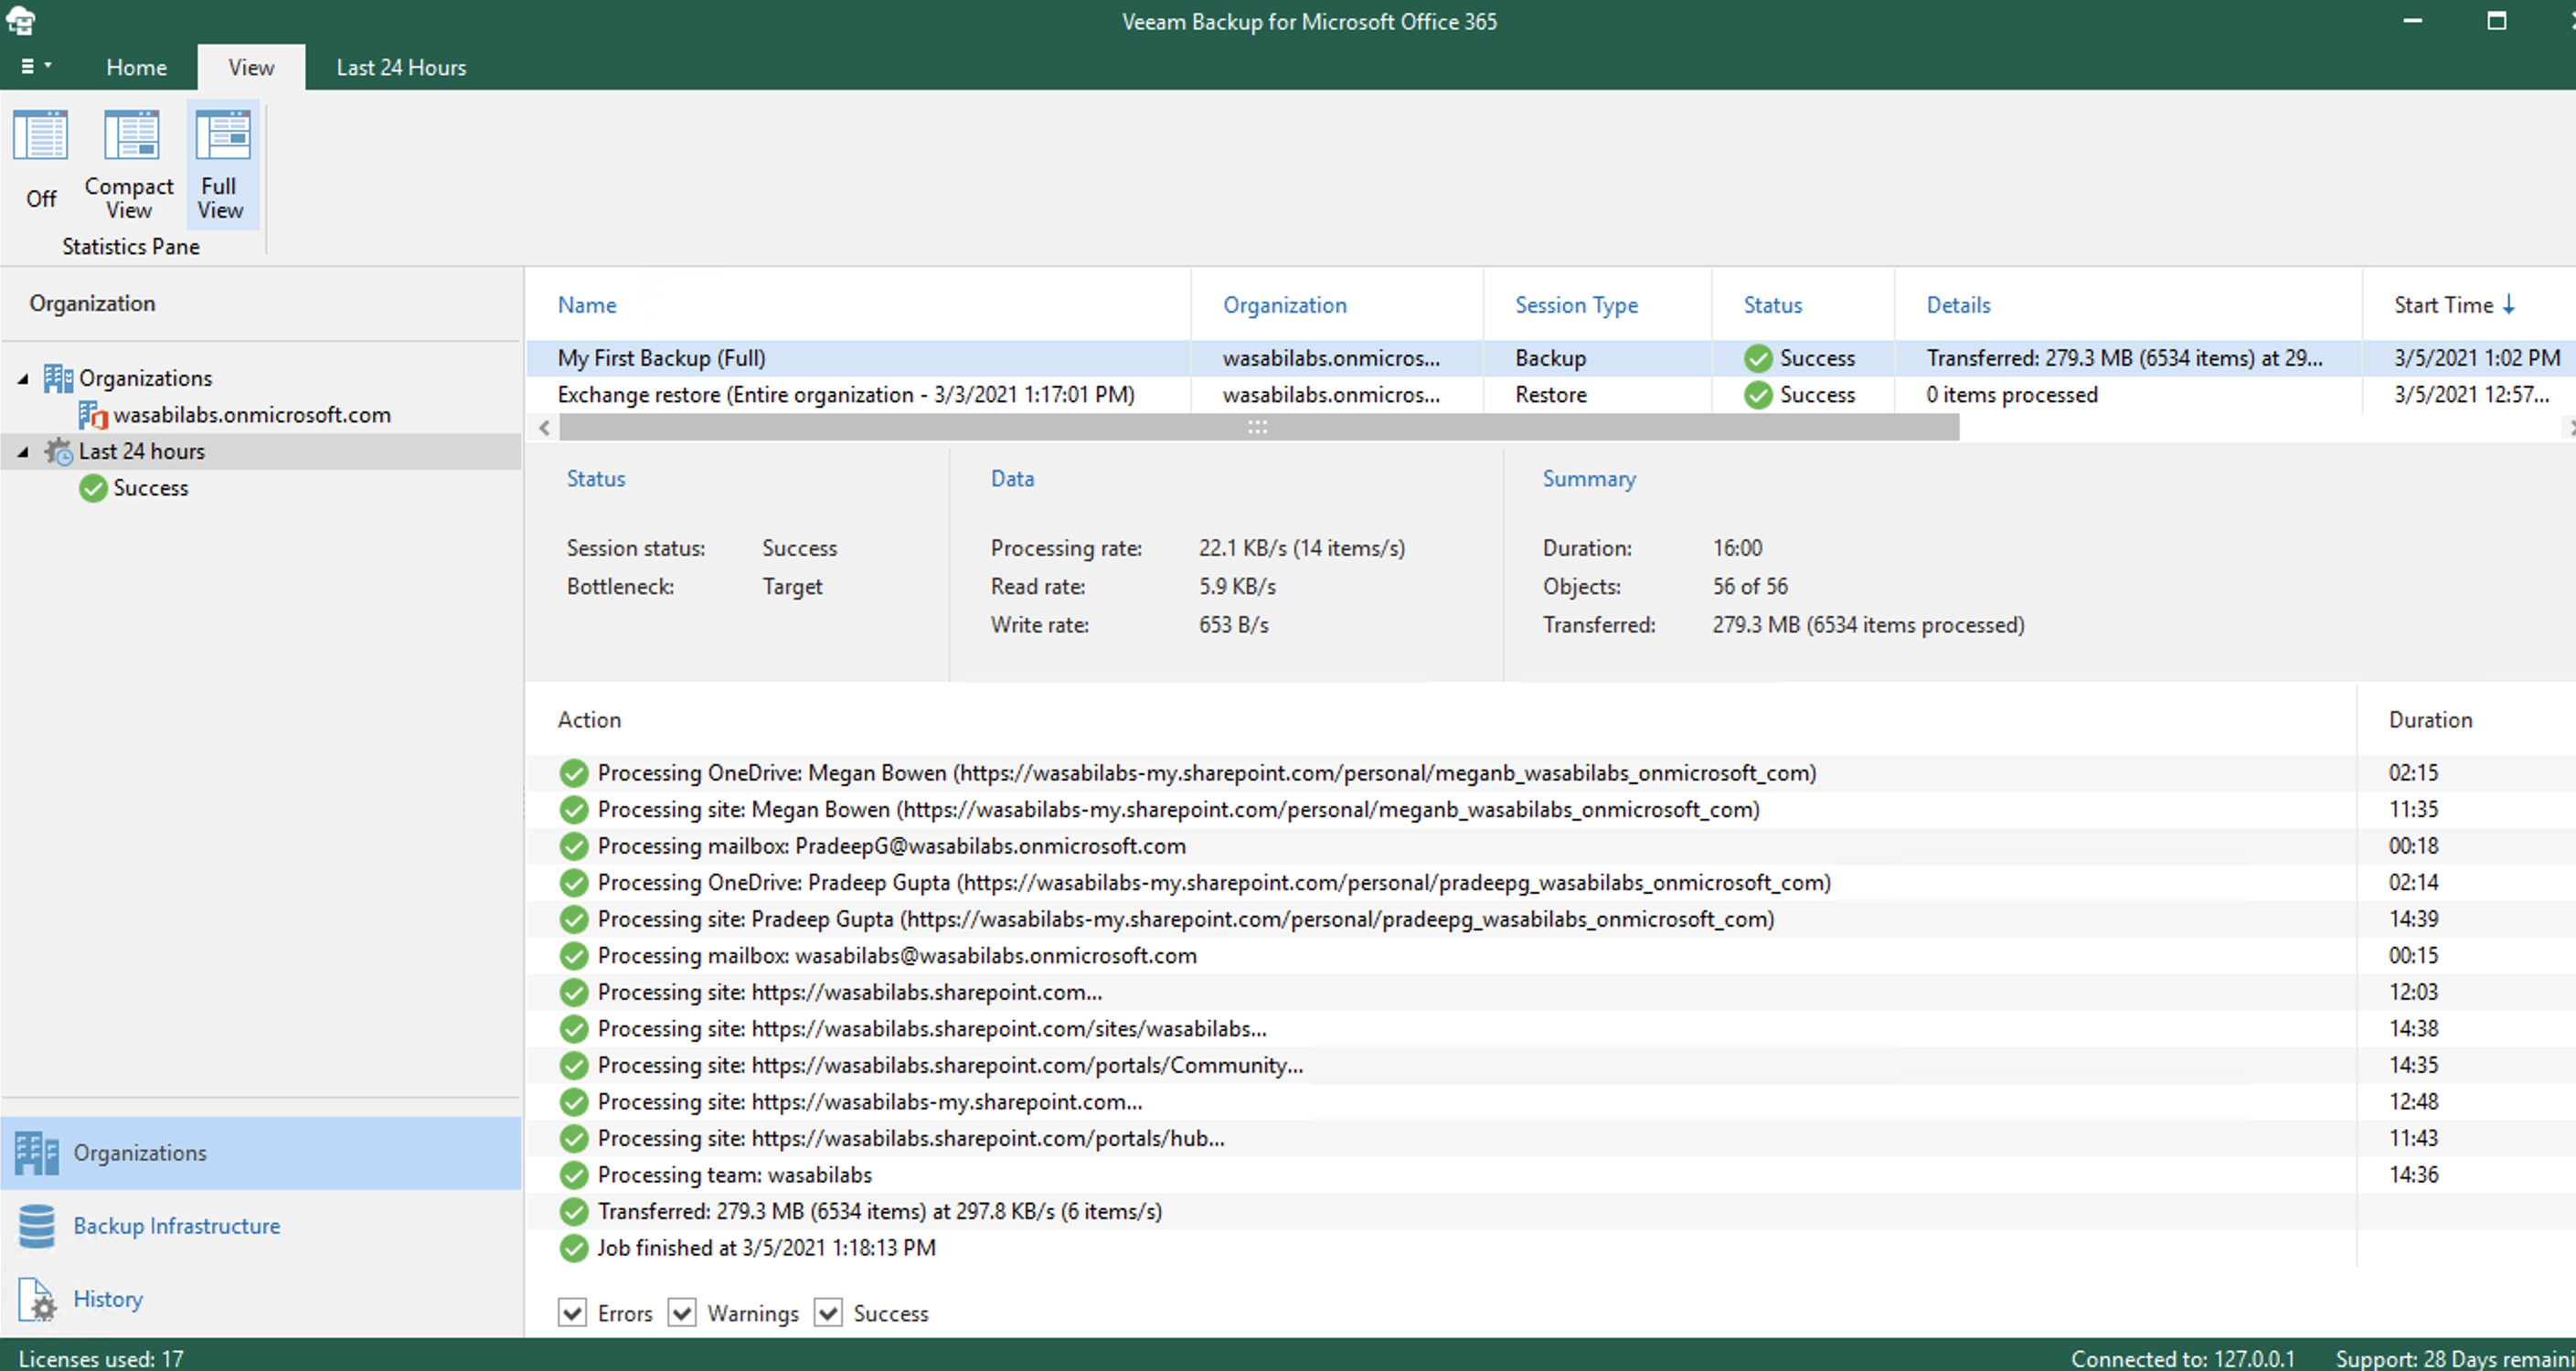
Task: Click the History document-gear icon
Action: tap(37, 1300)
